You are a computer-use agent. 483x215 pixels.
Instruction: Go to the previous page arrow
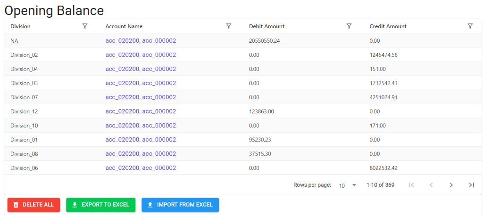click(431, 185)
